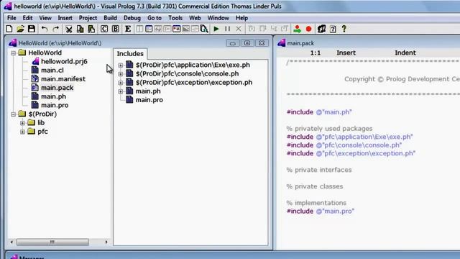This screenshot has height=259, width=460.
Task: Open the Help menu
Action: pos(241,18)
